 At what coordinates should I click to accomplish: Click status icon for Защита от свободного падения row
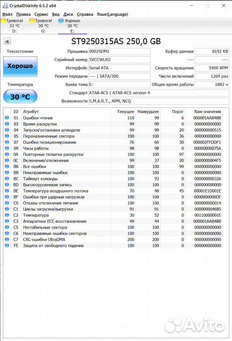tap(7, 246)
